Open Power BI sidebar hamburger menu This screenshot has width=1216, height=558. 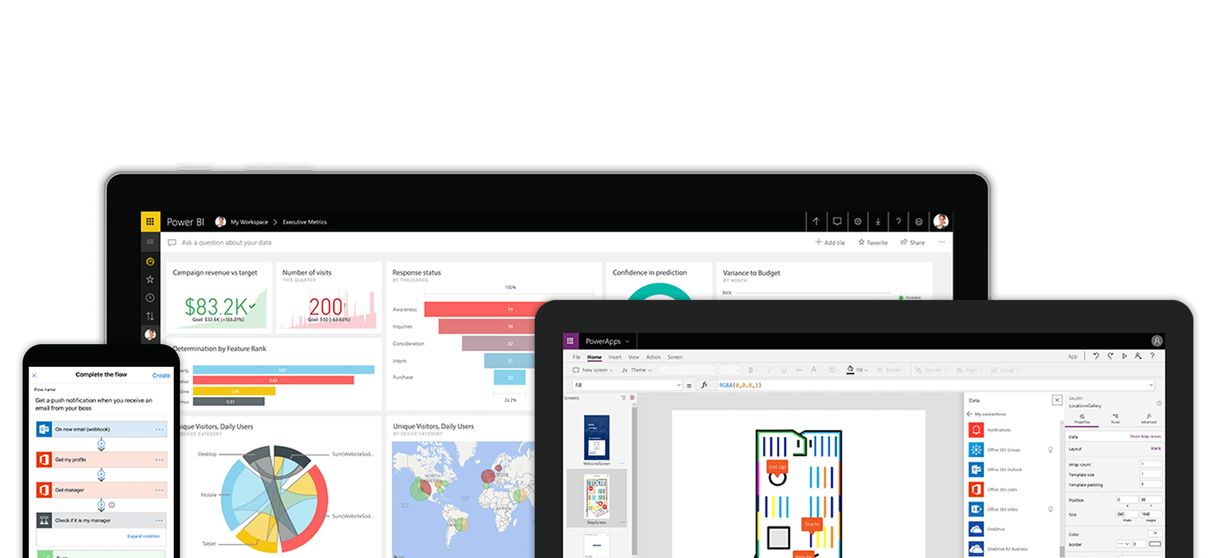(x=150, y=242)
